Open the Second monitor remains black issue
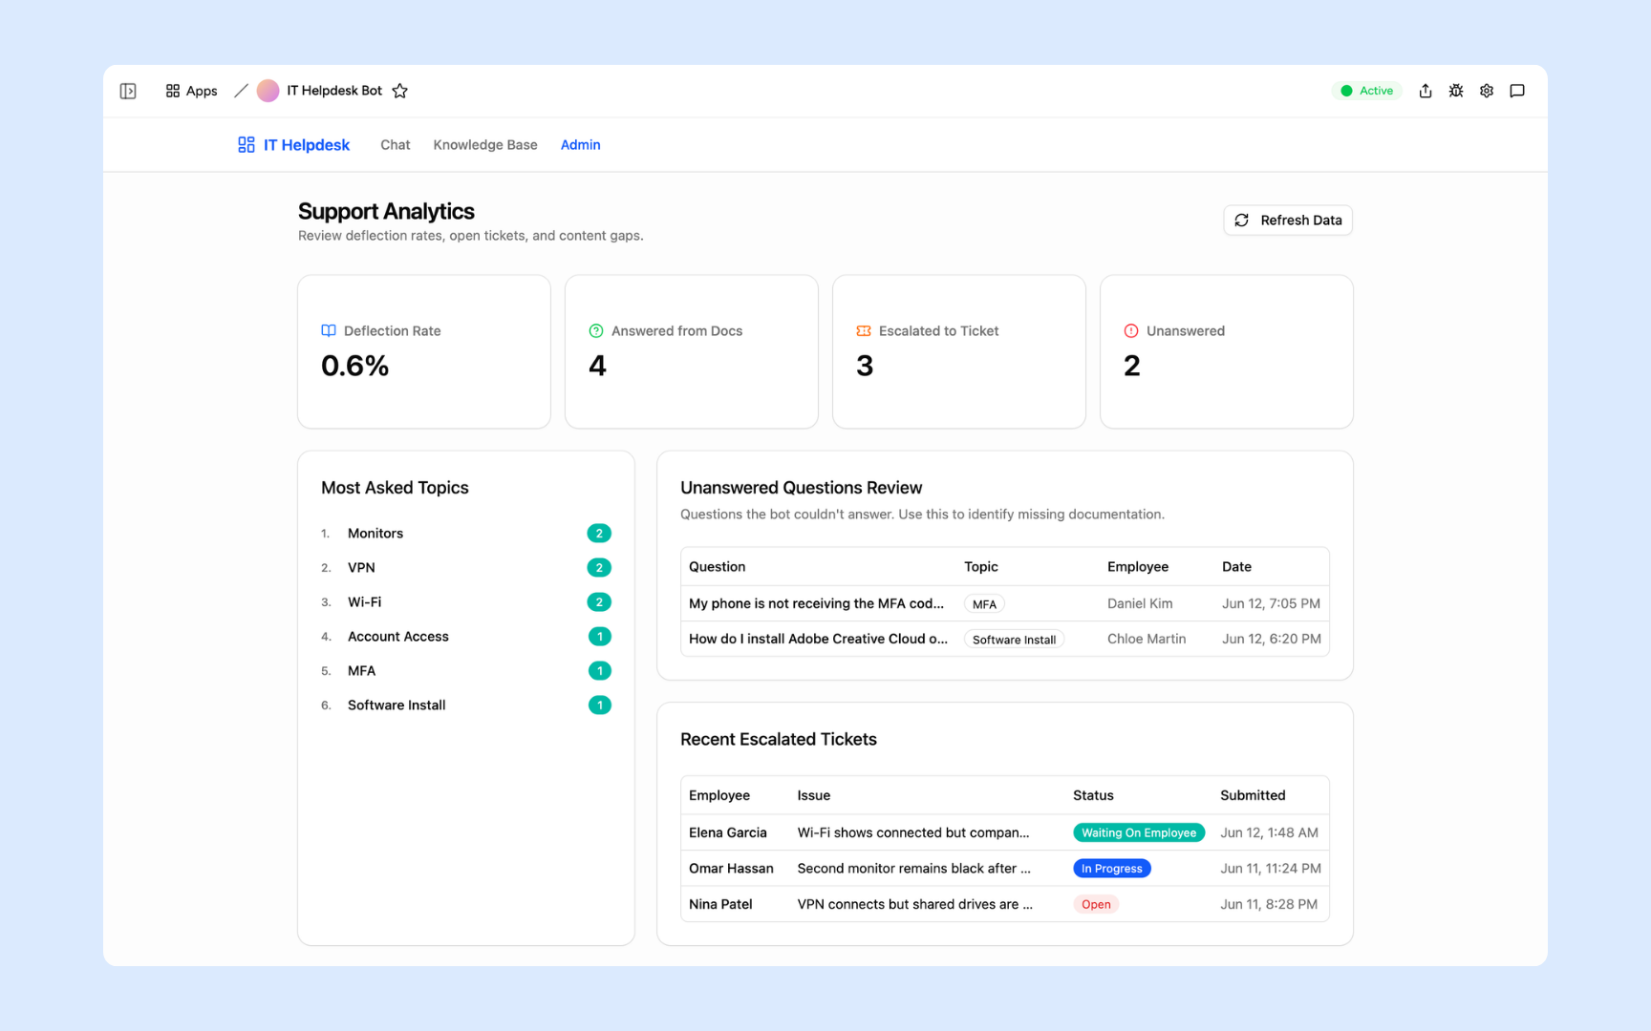This screenshot has width=1651, height=1031. click(914, 868)
